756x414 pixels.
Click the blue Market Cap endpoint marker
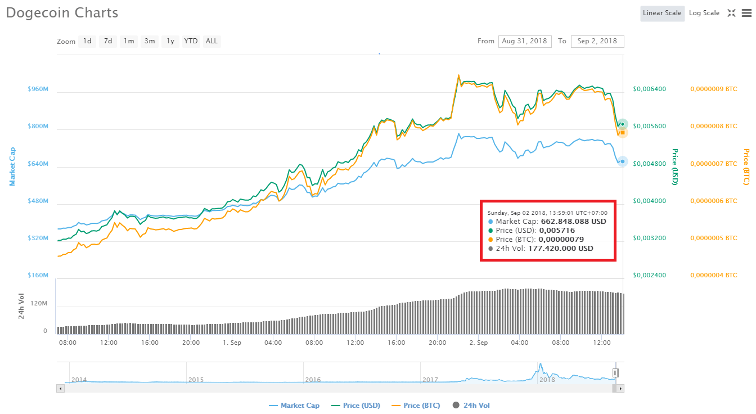(622, 161)
